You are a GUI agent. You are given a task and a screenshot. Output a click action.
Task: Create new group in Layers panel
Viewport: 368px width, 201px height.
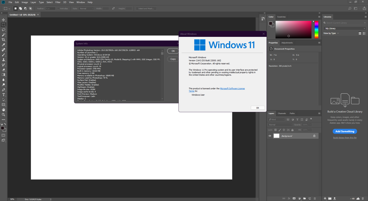304,198
